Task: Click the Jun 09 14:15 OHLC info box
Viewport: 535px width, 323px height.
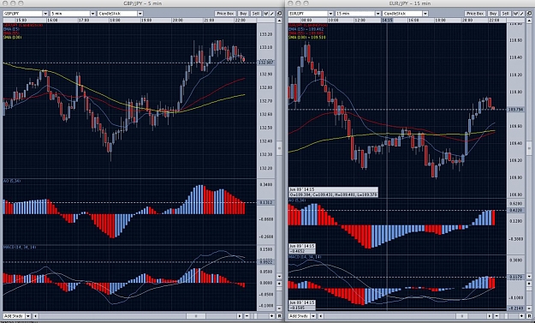Action: coord(333,192)
